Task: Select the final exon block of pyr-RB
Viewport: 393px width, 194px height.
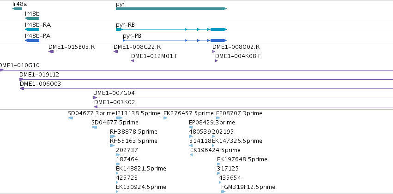Action: tap(218, 29)
